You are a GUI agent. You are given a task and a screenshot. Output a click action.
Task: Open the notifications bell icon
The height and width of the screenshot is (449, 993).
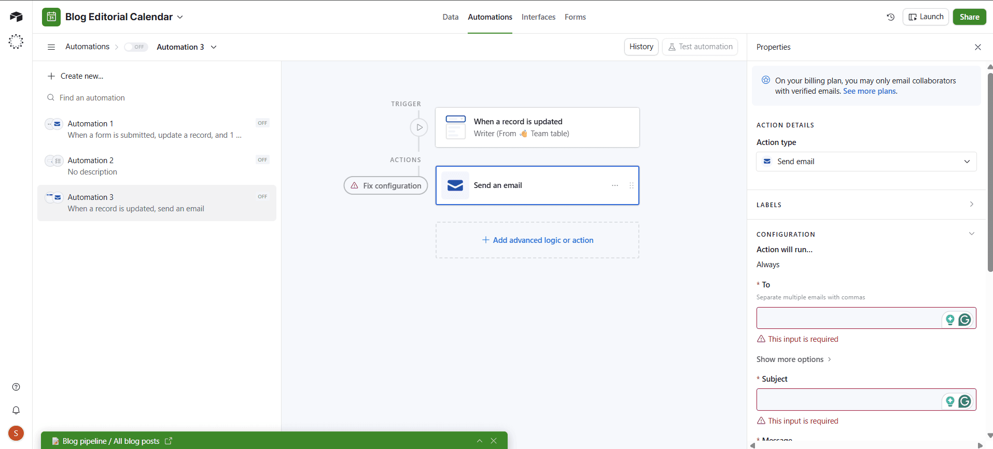pyautogui.click(x=16, y=410)
